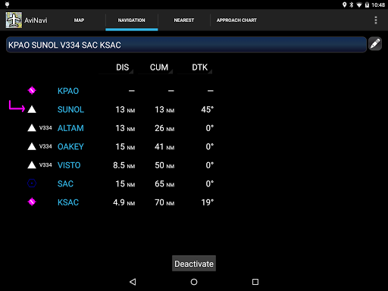Tap the 8.5 NM distance for VISTO
Screen dimensions: 388x291
click(124, 165)
